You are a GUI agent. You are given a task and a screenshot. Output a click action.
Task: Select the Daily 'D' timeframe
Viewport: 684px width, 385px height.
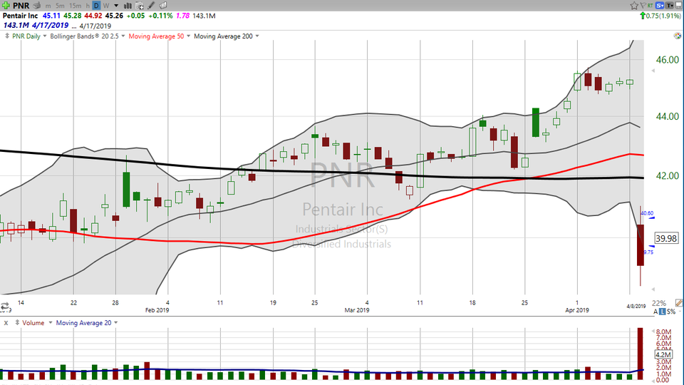click(96, 6)
